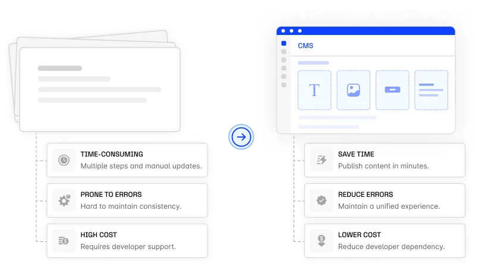Click the HIGH COST heading

[99, 235]
